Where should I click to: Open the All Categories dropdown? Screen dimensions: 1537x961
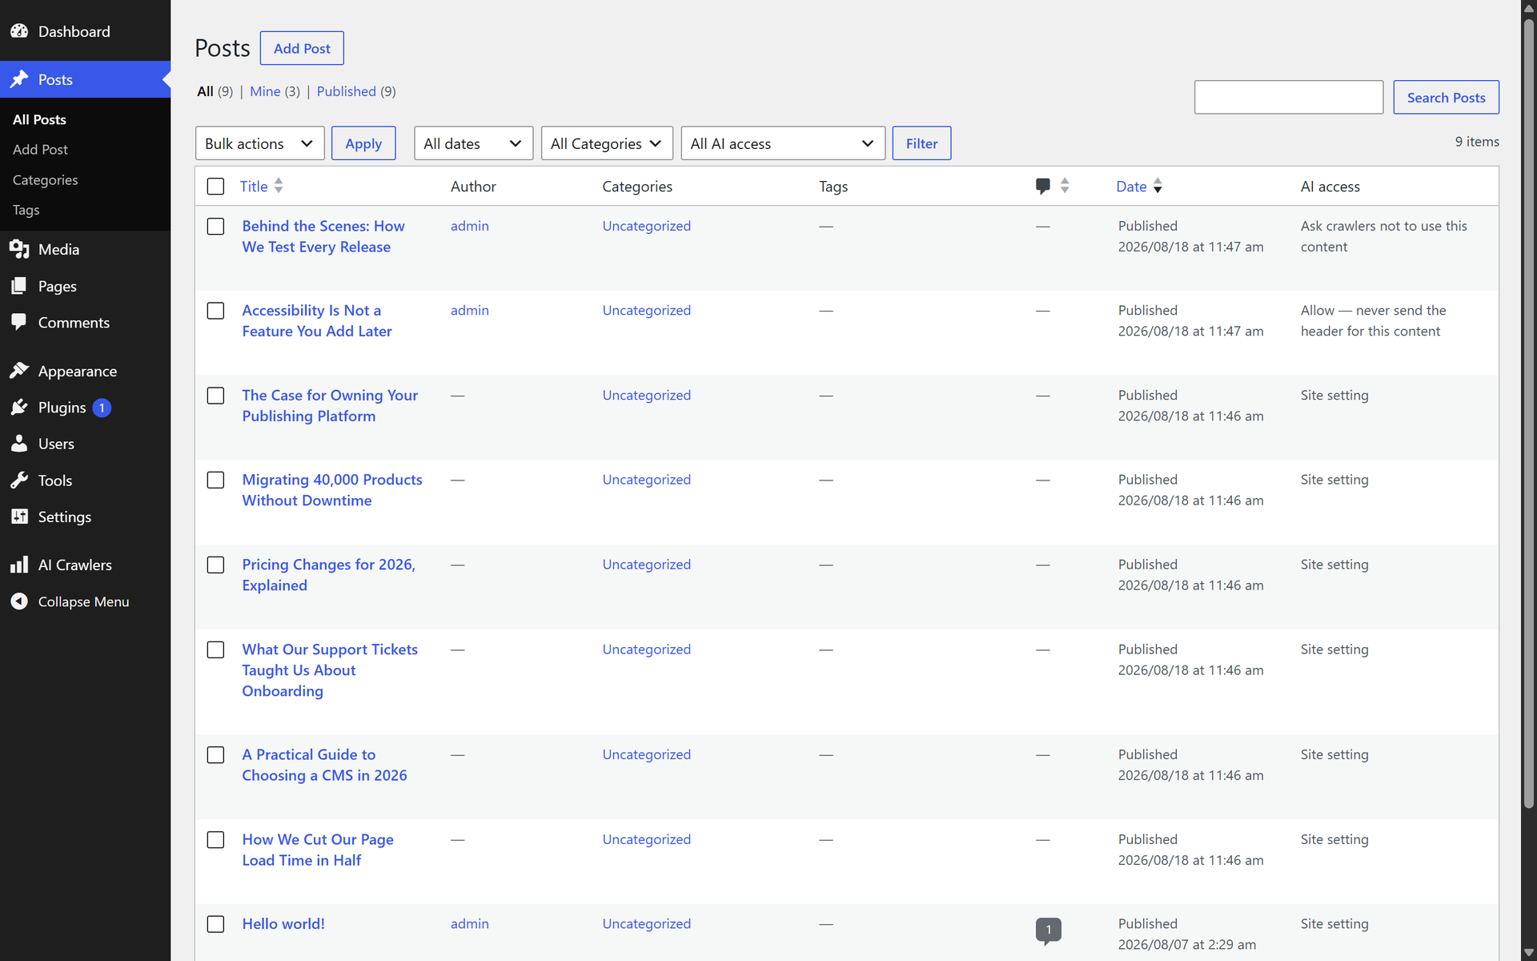(x=607, y=143)
